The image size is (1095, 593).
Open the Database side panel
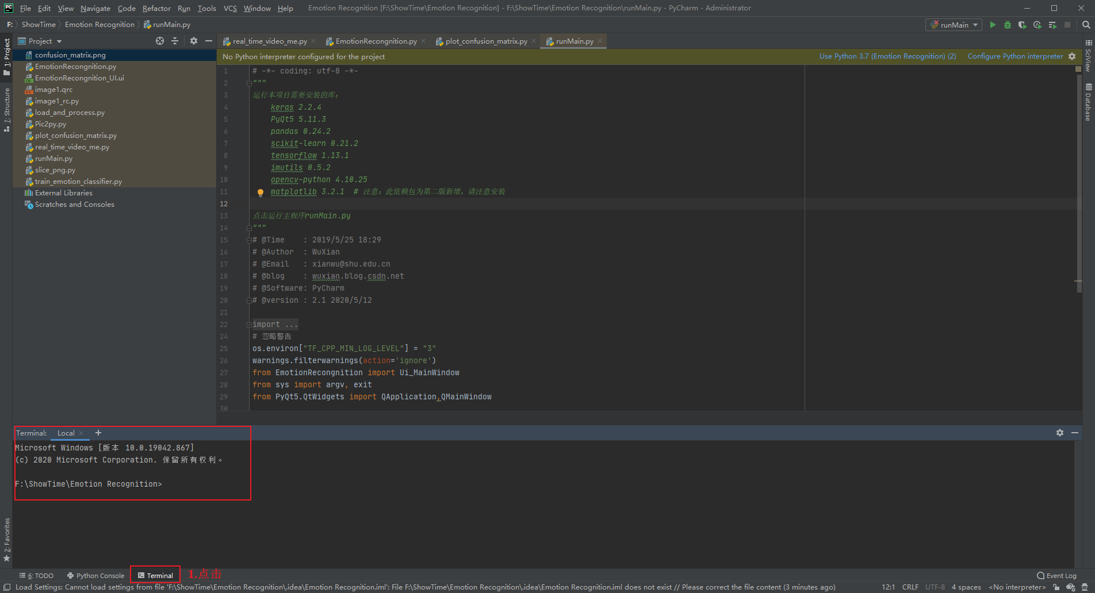pos(1088,102)
